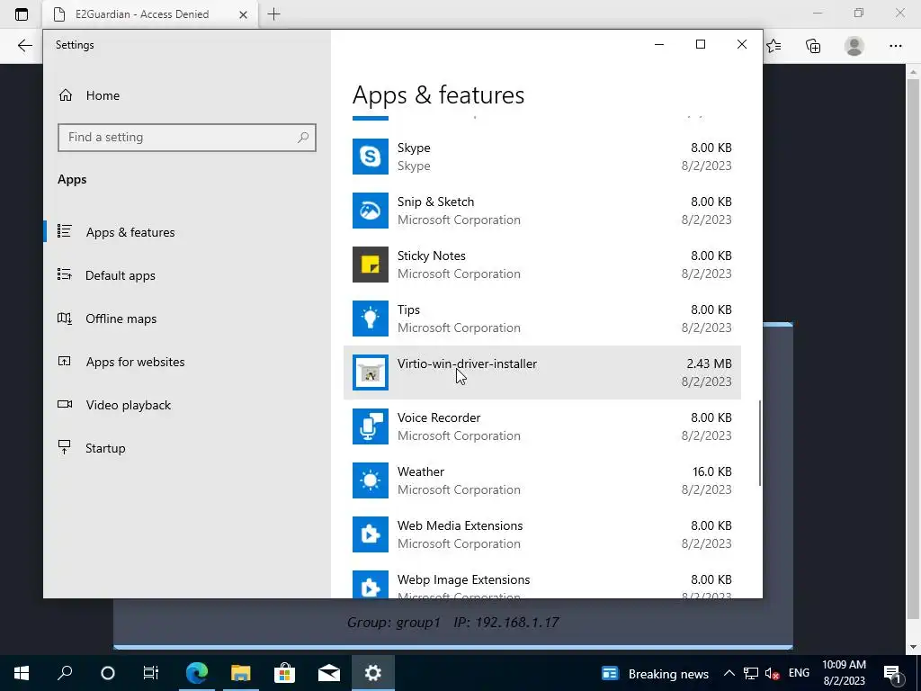Select the E2Guardian - Access Denied tab
Image resolution: width=921 pixels, height=691 pixels.
[x=141, y=14]
